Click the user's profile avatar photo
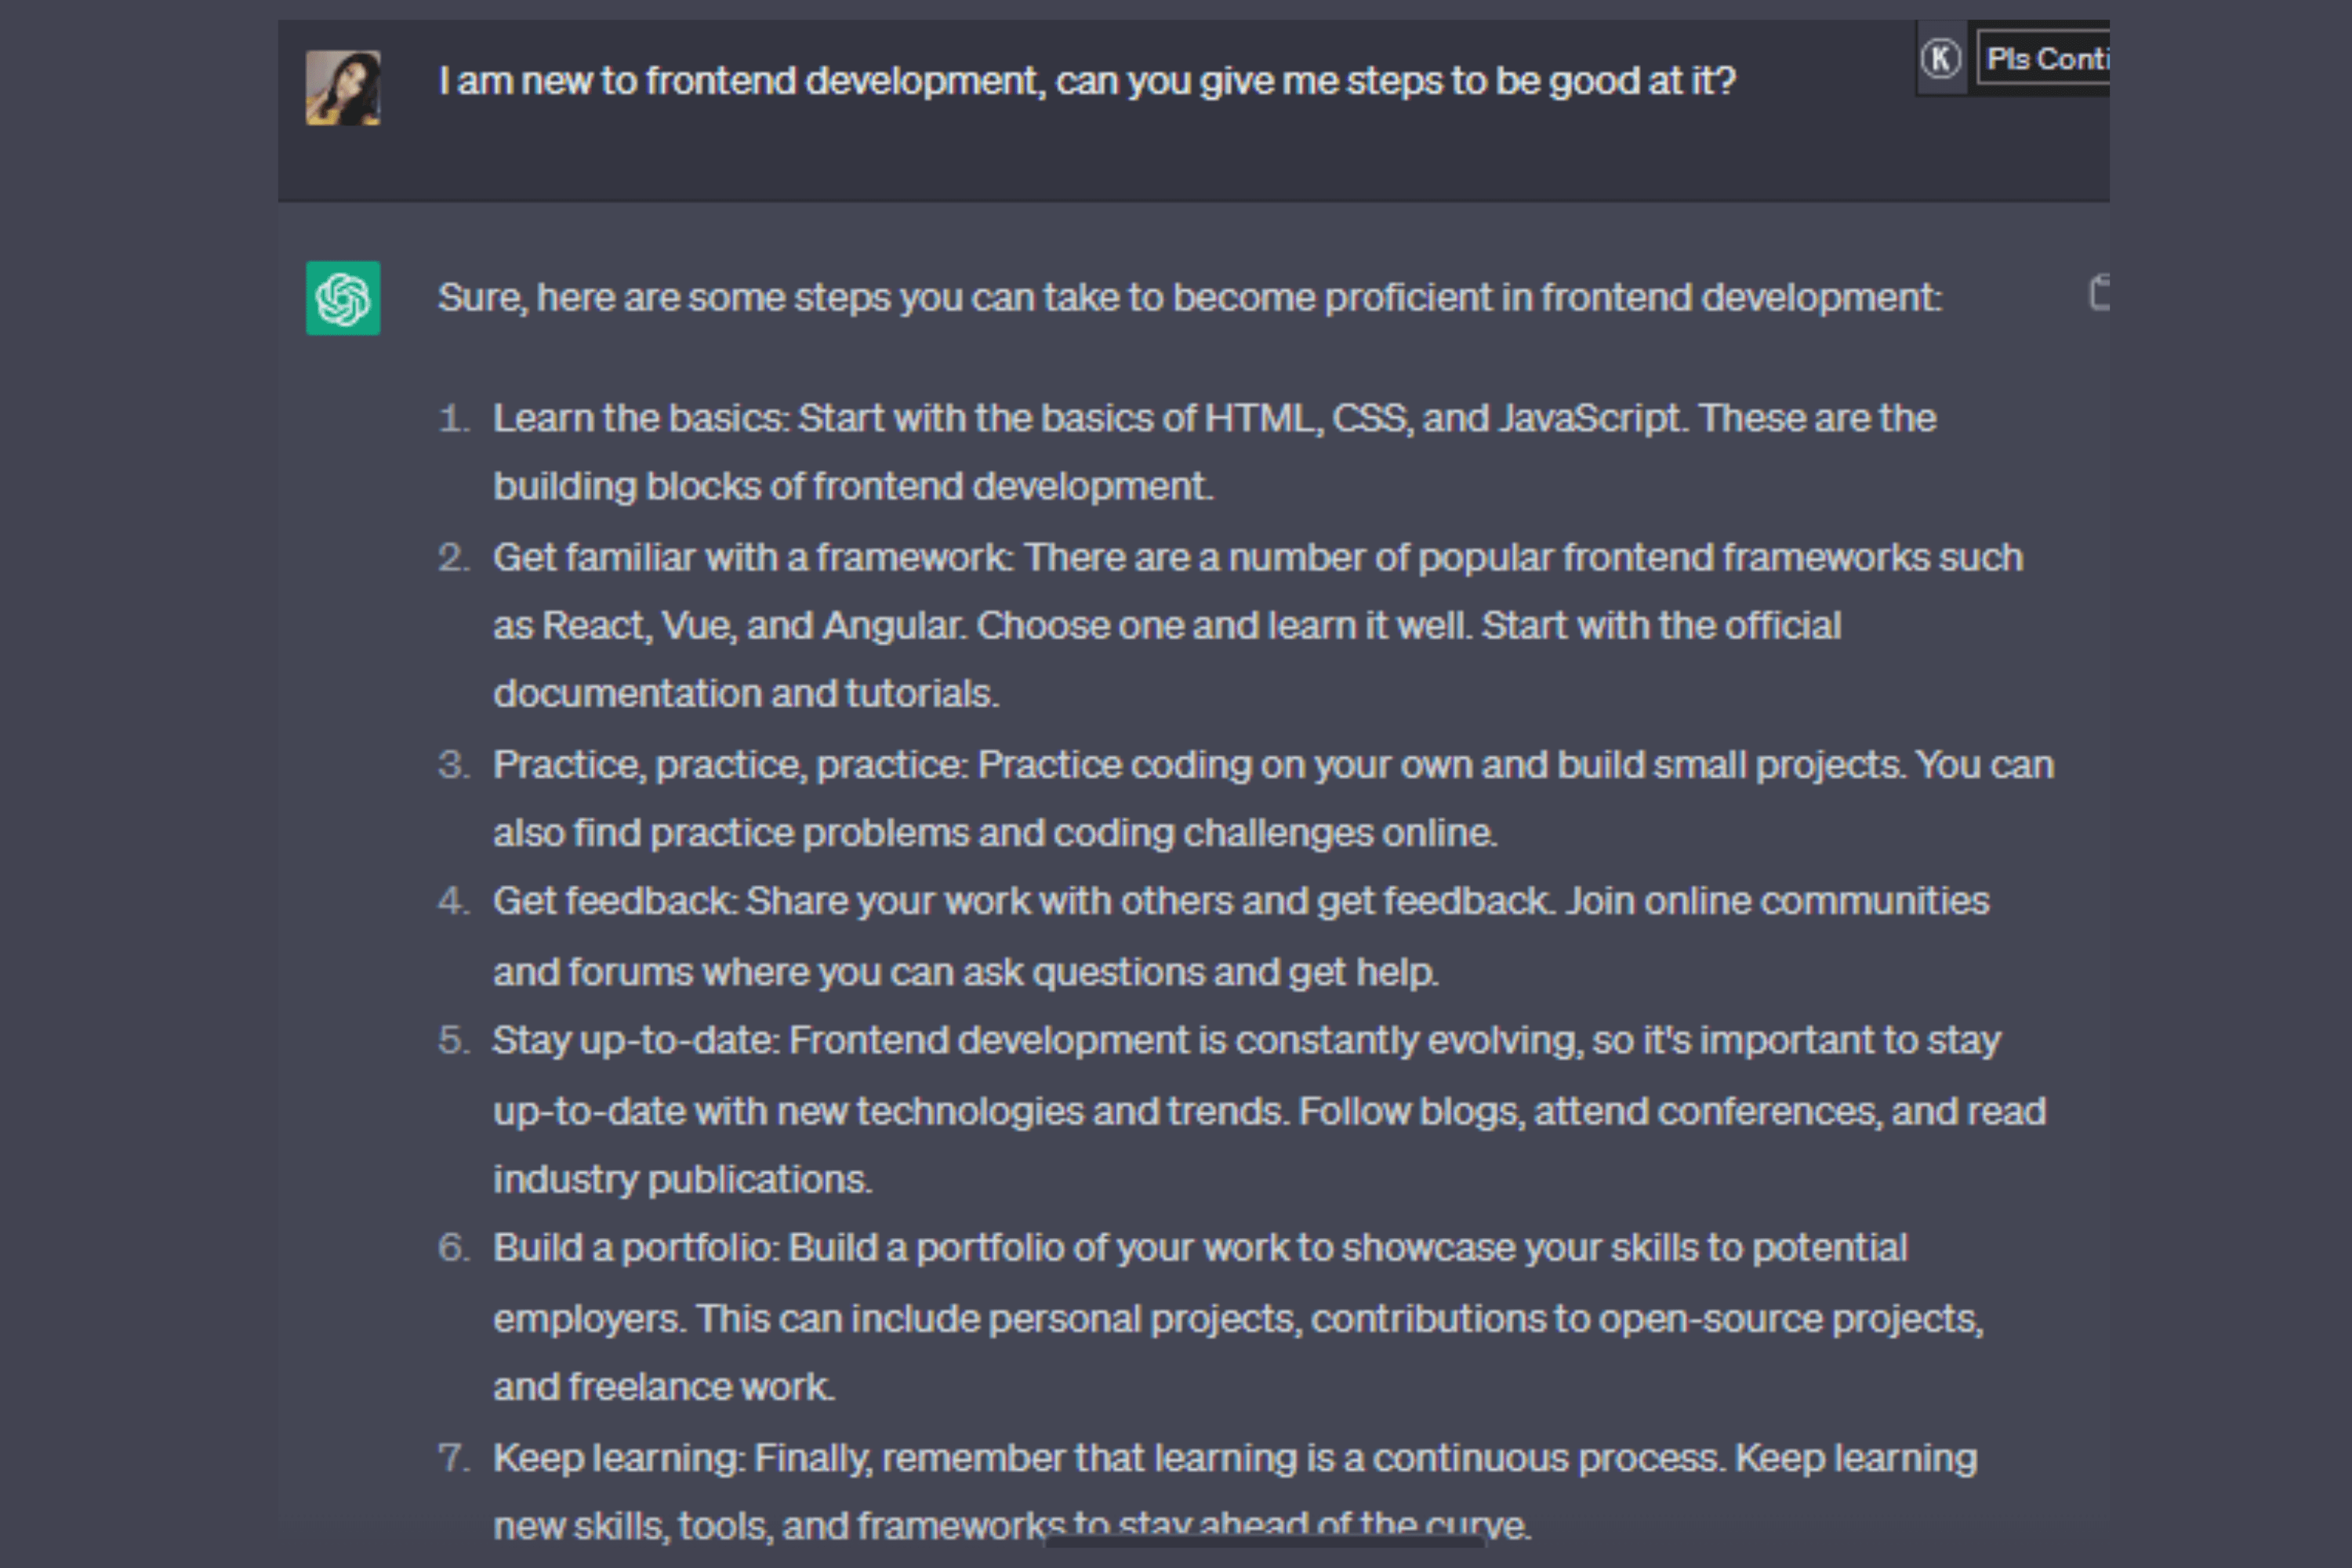Screen dimensions: 2352x1568 [x=343, y=88]
